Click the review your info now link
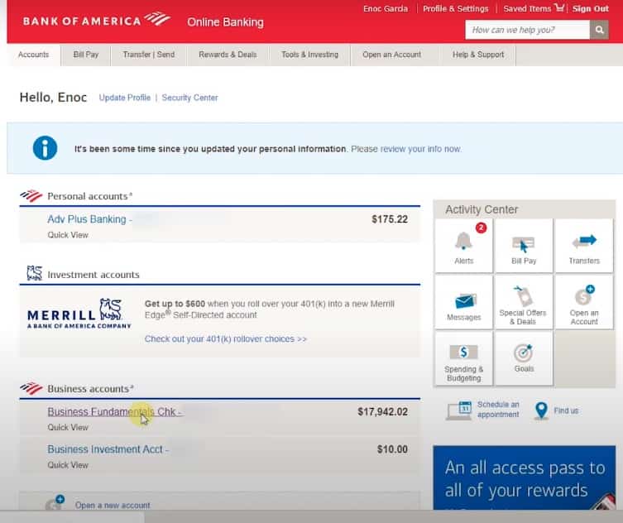The image size is (623, 523). [421, 149]
